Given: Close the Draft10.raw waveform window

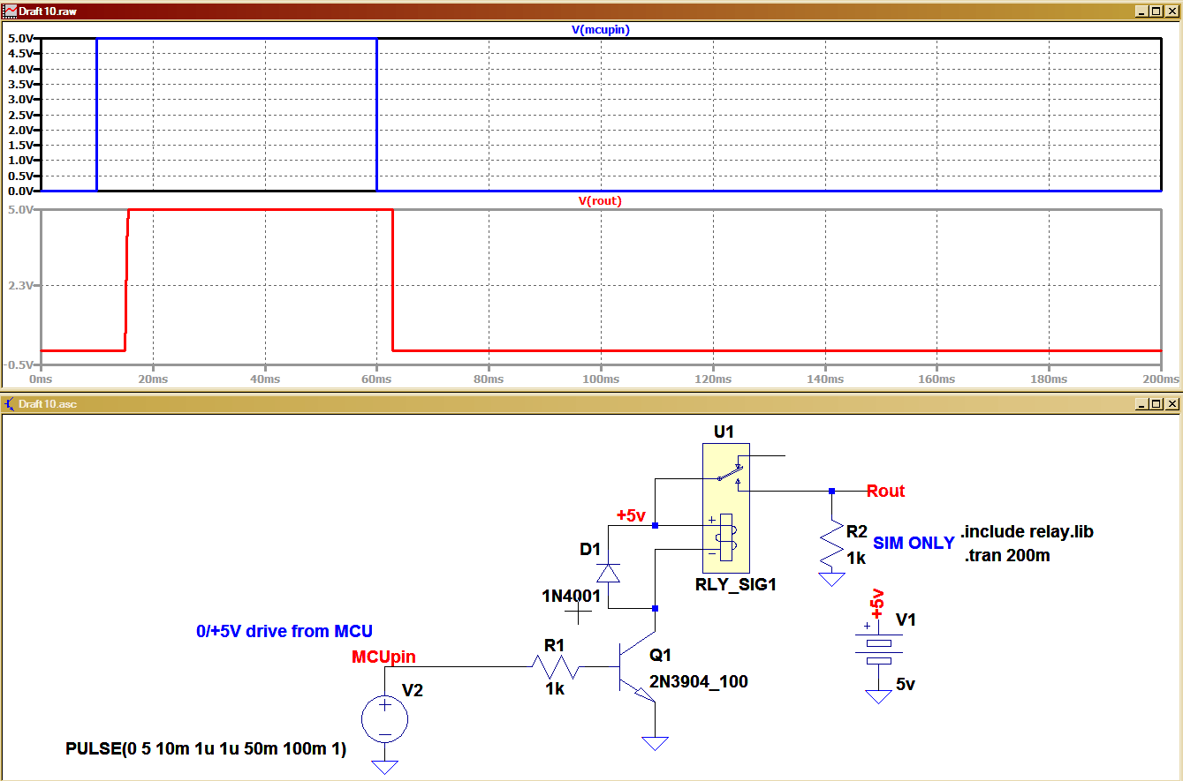Looking at the screenshot, I should pyautogui.click(x=1172, y=10).
